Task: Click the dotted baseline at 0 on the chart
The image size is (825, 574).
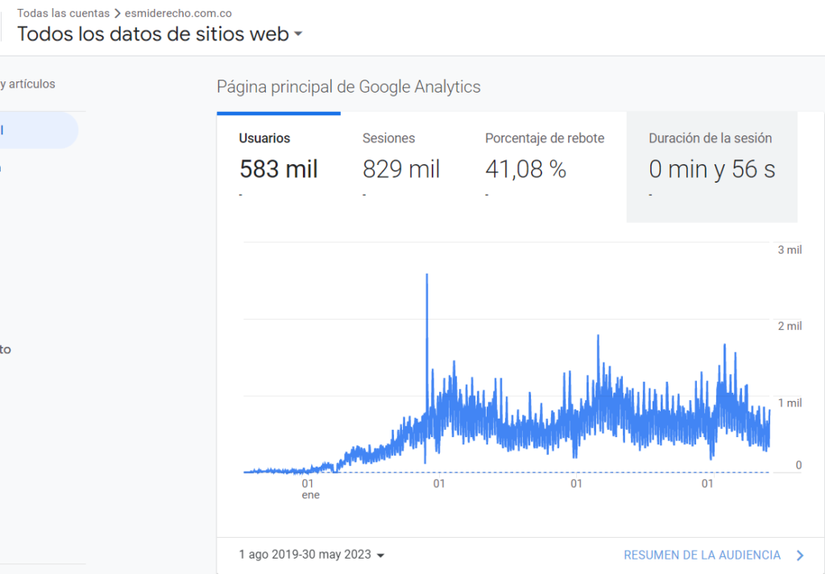Action: tap(564, 473)
